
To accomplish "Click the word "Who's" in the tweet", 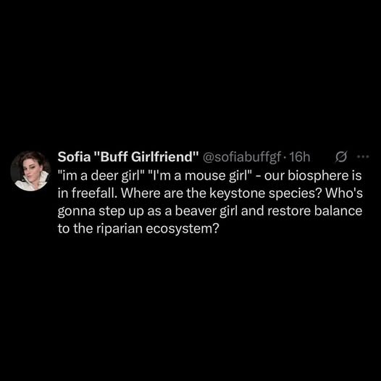I will click(344, 193).
